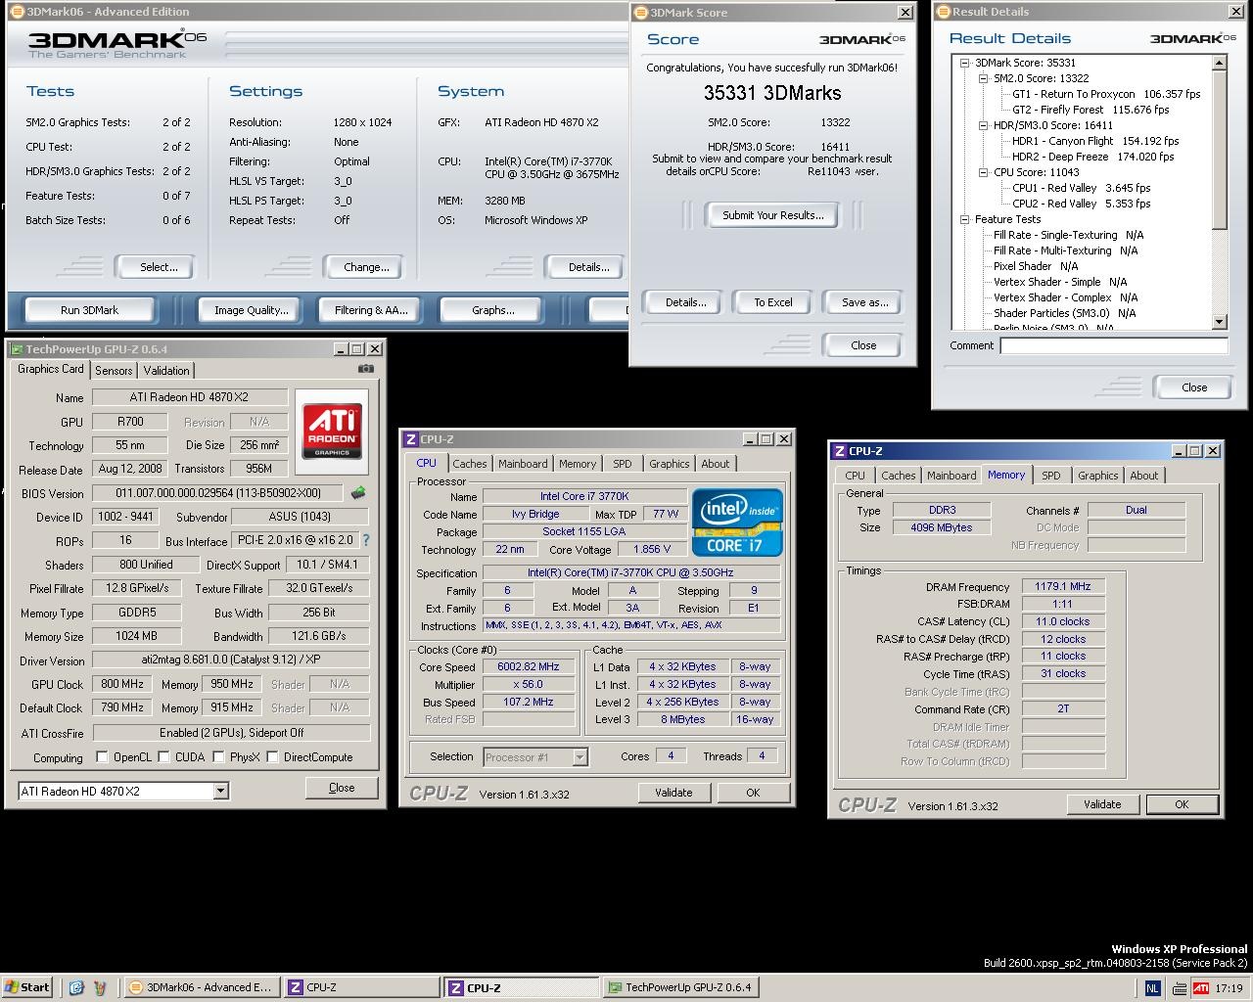Screen dimensions: 1253x1002
Task: Collapse the Feature Tests tree node
Action: (x=965, y=219)
